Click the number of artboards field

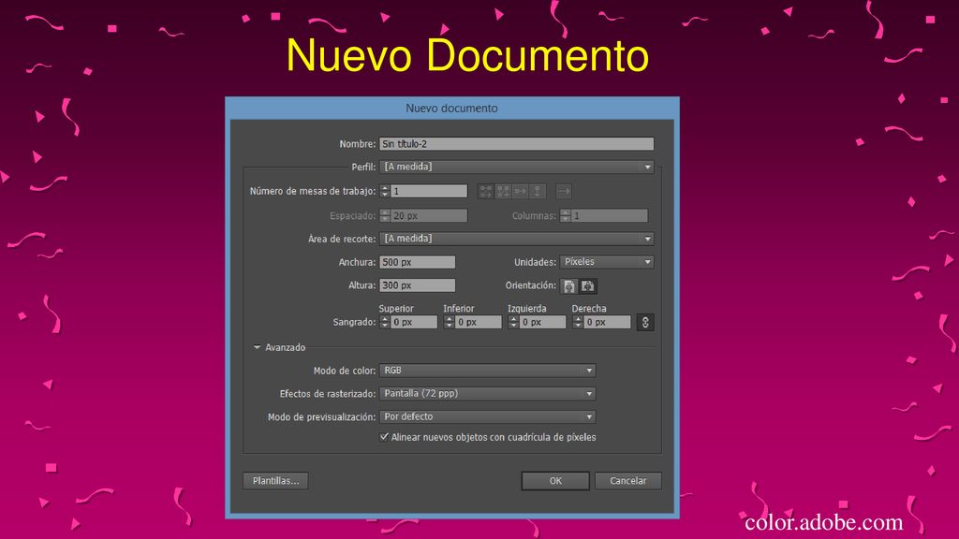pyautogui.click(x=429, y=191)
